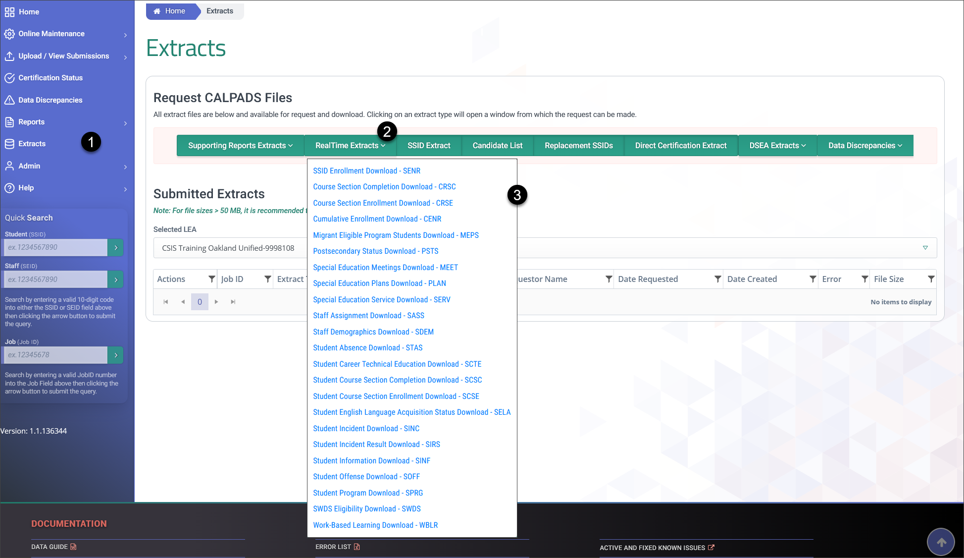Select the Extracts icon in the sidebar

coord(10,143)
